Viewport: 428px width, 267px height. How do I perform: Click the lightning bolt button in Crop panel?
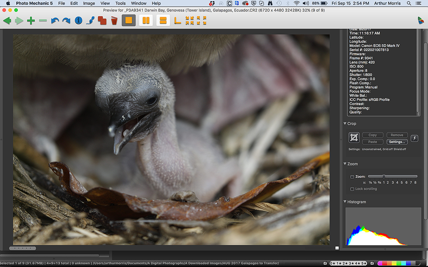pos(414,138)
